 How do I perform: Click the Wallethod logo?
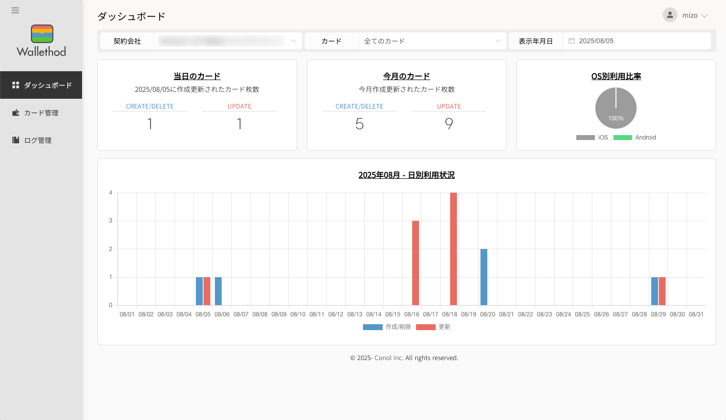coord(41,41)
